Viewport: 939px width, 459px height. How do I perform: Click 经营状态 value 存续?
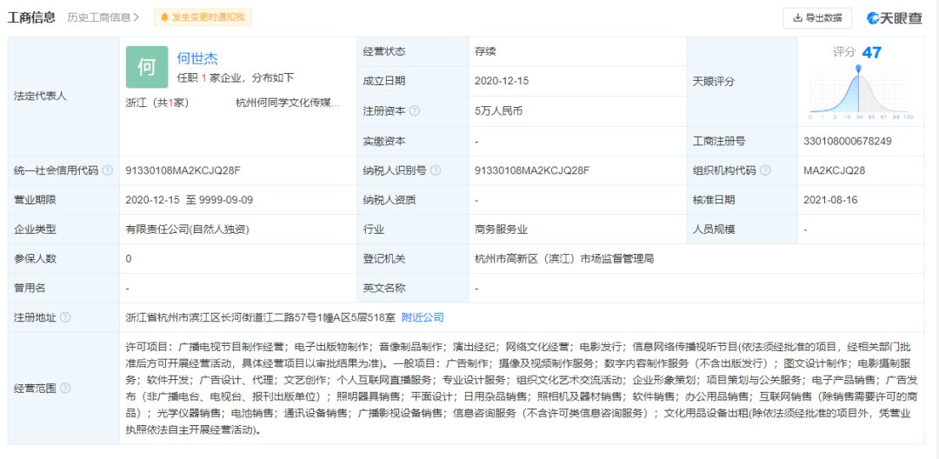[486, 51]
